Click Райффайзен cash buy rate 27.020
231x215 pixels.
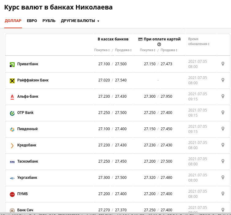coord(104,80)
